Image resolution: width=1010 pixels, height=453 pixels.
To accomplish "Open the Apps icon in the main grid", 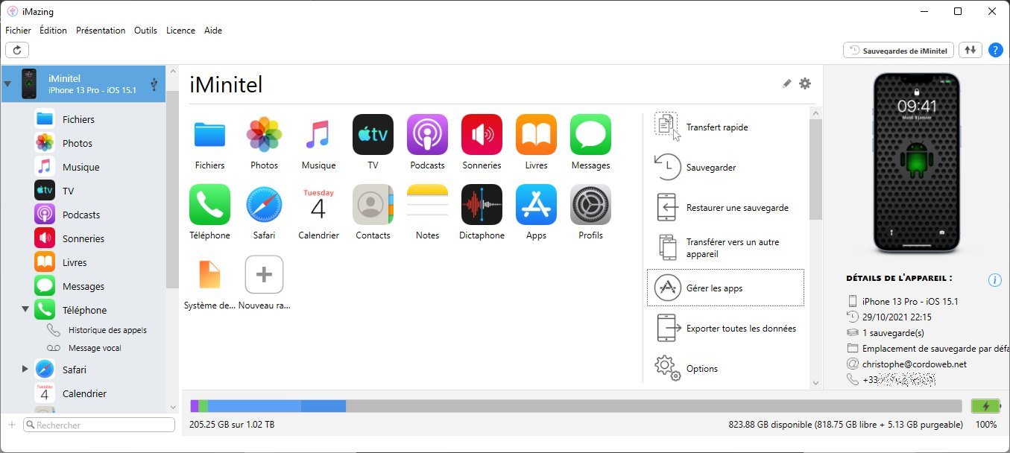I will (x=536, y=205).
